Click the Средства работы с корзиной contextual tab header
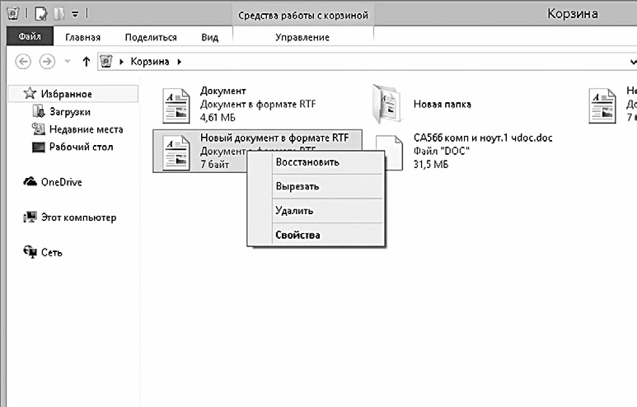The width and height of the screenshot is (637, 407). [303, 15]
